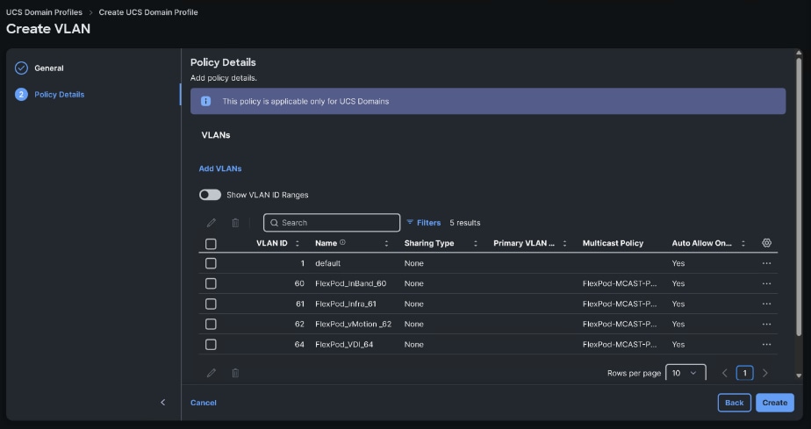This screenshot has height=429, width=811.
Task: Open the Policy Details step
Action: (60, 95)
